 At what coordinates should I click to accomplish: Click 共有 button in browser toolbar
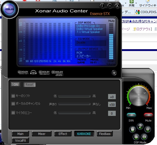(x=132, y=3)
